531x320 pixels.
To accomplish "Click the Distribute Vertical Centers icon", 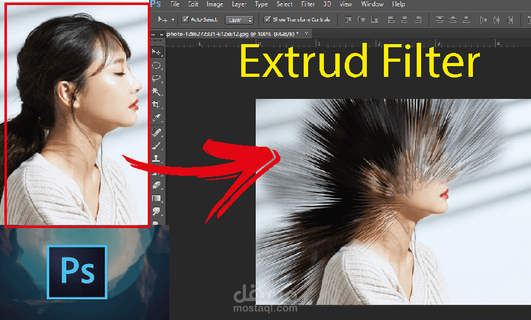I will pyautogui.click(x=453, y=20).
